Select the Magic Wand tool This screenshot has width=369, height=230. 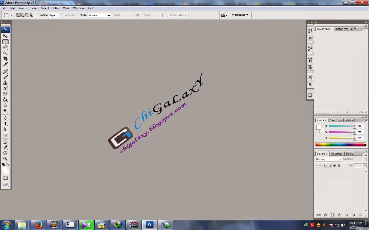coord(5,53)
